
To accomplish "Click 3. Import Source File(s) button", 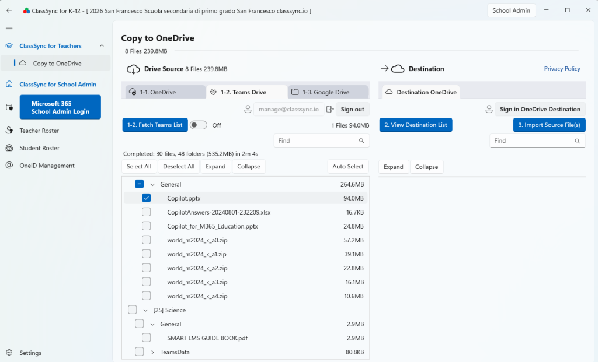I will (549, 125).
